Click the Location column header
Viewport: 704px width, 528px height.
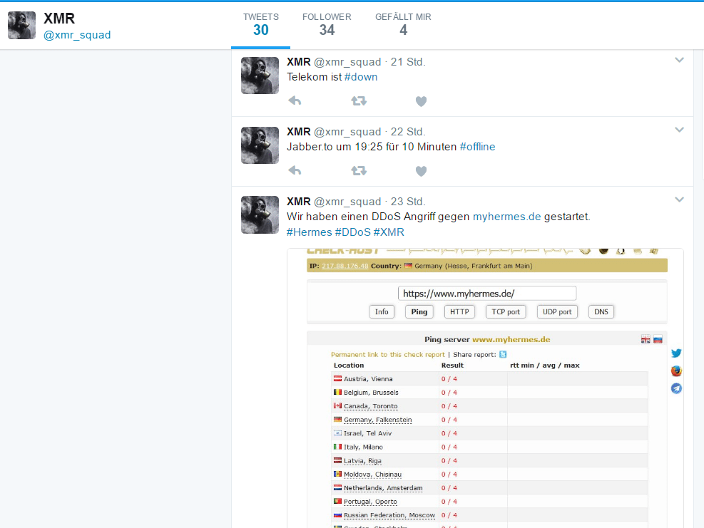[349, 365]
